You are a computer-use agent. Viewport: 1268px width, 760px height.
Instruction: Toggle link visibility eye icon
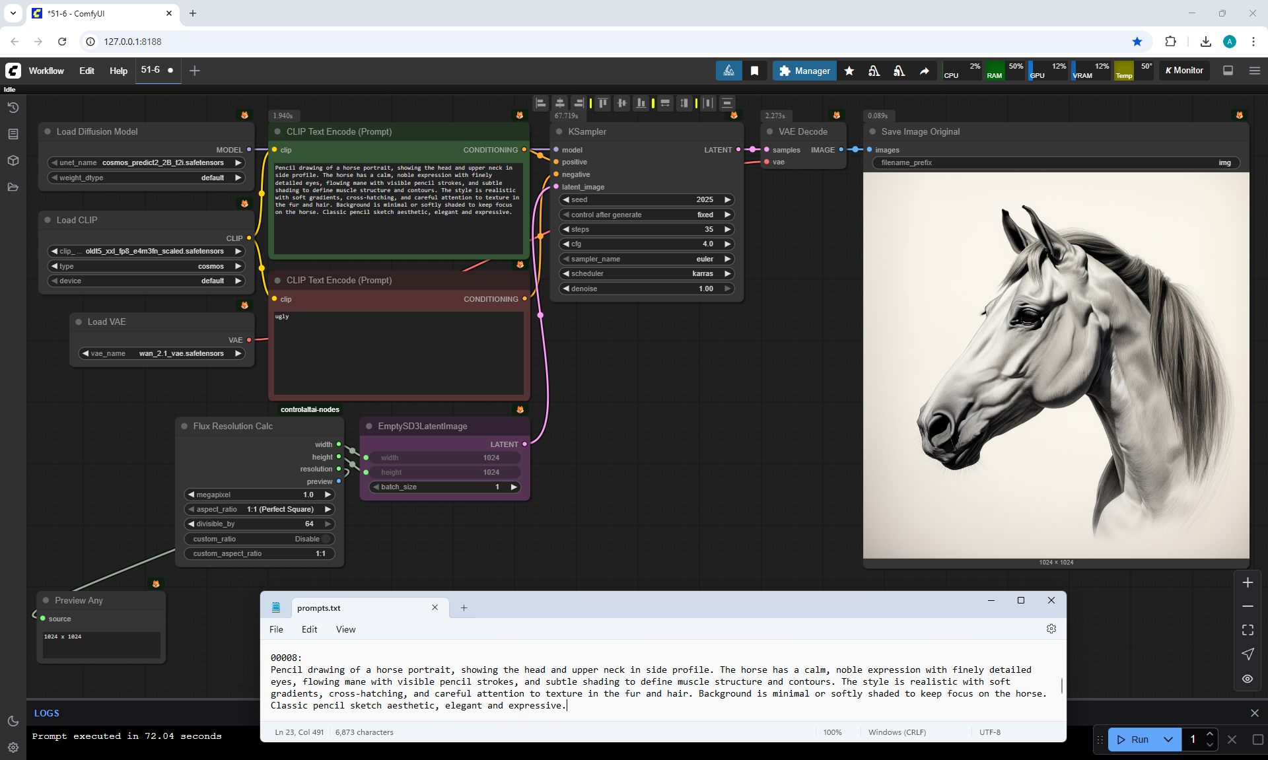[x=1248, y=678]
